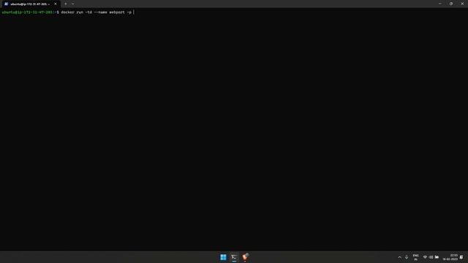
Task: Open the notification center icon
Action: [461, 257]
